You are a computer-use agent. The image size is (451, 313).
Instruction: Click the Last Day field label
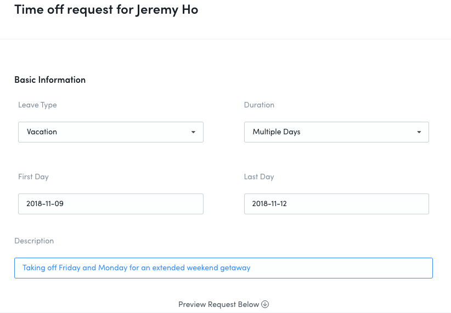(x=259, y=177)
